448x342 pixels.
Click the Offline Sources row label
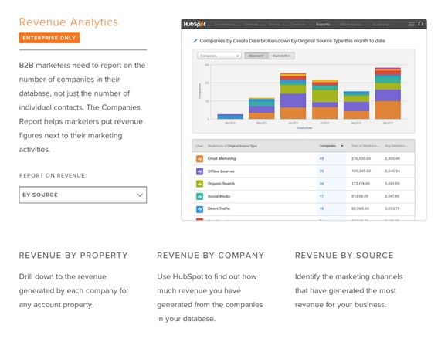click(x=221, y=171)
